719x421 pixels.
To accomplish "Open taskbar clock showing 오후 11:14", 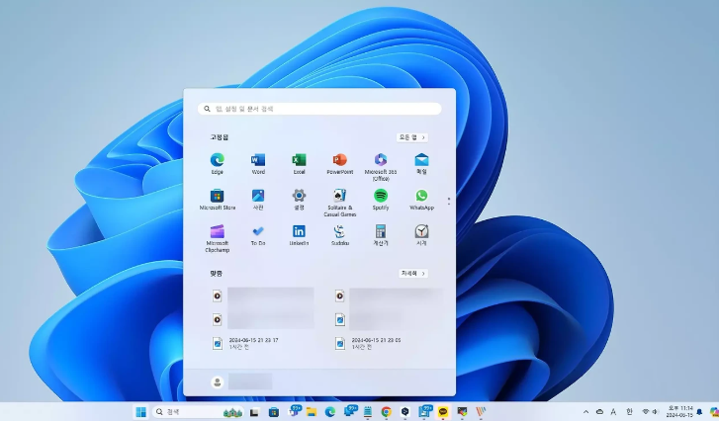I will 679,411.
